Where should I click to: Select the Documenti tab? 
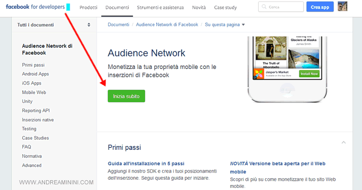[117, 8]
